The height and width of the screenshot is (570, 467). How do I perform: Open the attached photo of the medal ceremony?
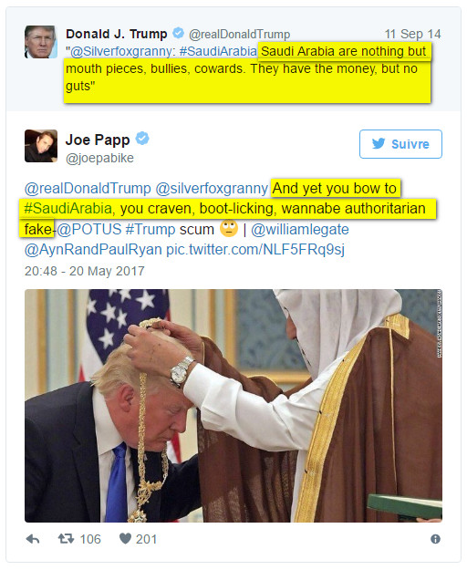233,406
